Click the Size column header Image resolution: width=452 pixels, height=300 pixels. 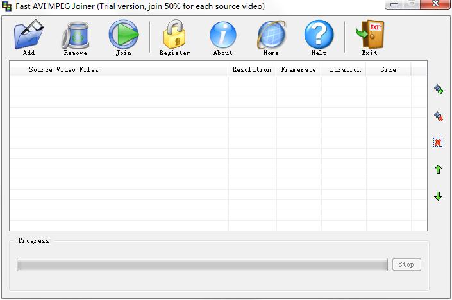(389, 69)
